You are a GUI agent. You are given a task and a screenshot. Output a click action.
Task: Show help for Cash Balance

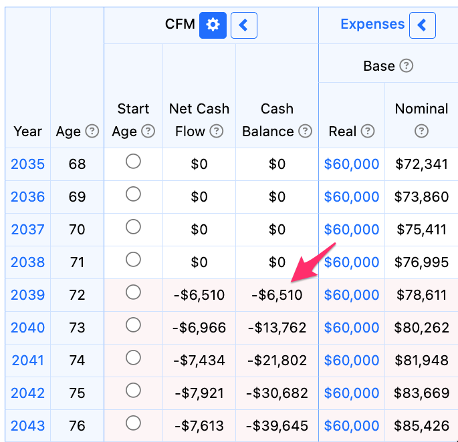click(306, 131)
